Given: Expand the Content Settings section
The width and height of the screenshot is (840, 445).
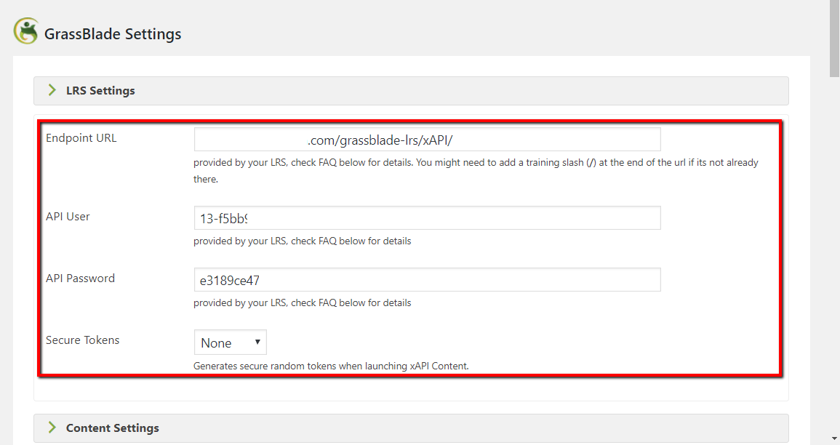Looking at the screenshot, I should point(411,428).
